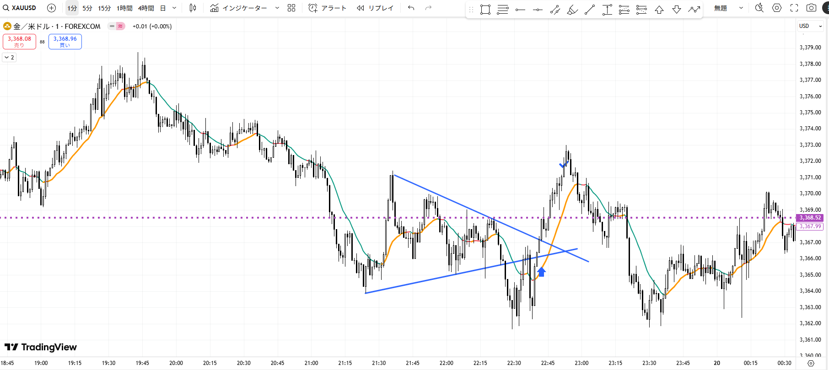The height and width of the screenshot is (370, 829).
Task: Switch to the 5分 timeframe
Action: coord(87,8)
